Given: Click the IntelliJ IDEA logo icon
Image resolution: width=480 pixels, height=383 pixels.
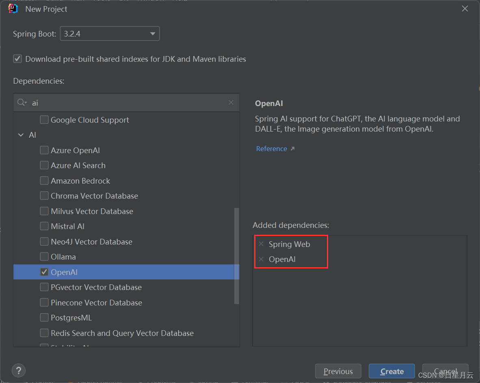Looking at the screenshot, I should pos(13,9).
